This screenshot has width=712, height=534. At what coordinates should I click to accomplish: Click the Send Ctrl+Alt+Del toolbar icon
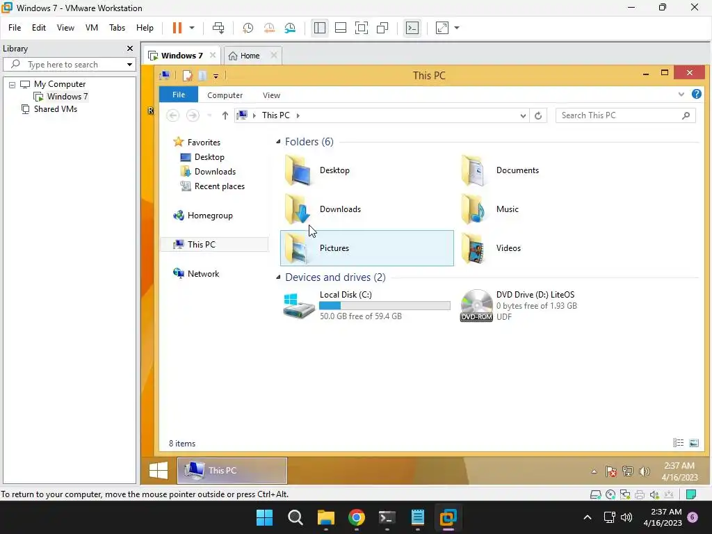(218, 28)
